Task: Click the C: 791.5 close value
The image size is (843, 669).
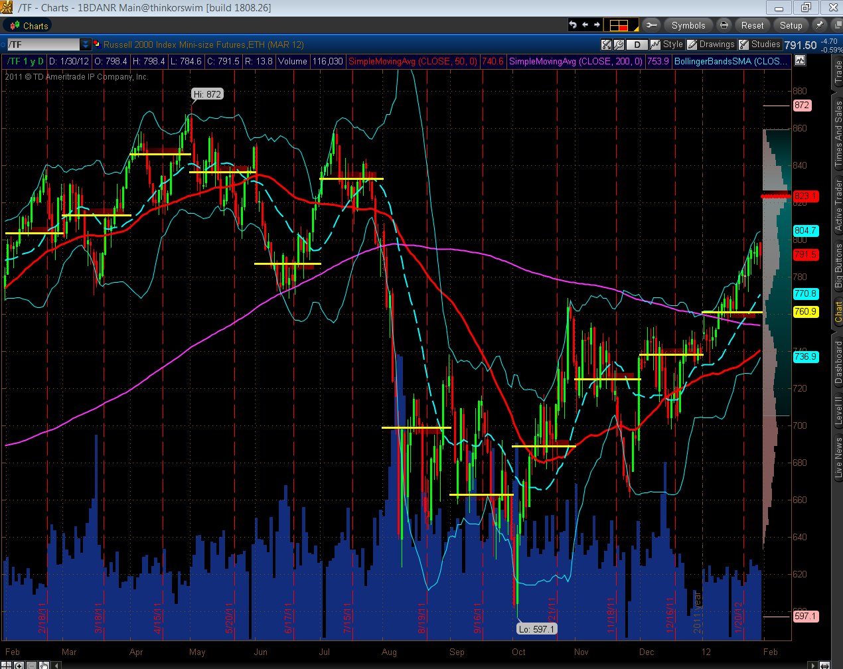Action: (223, 61)
